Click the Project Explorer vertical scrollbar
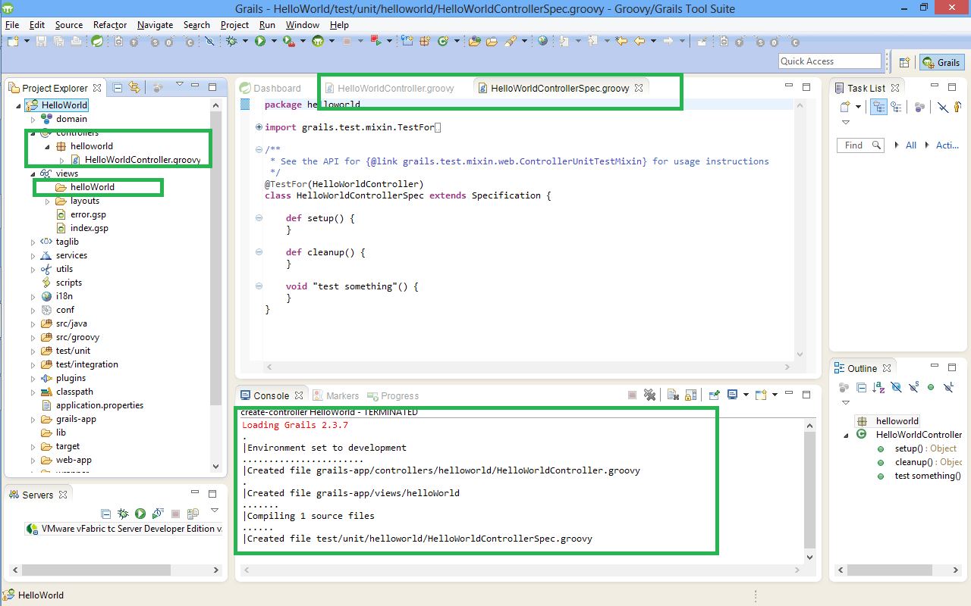This screenshot has height=606, width=971. click(215, 288)
